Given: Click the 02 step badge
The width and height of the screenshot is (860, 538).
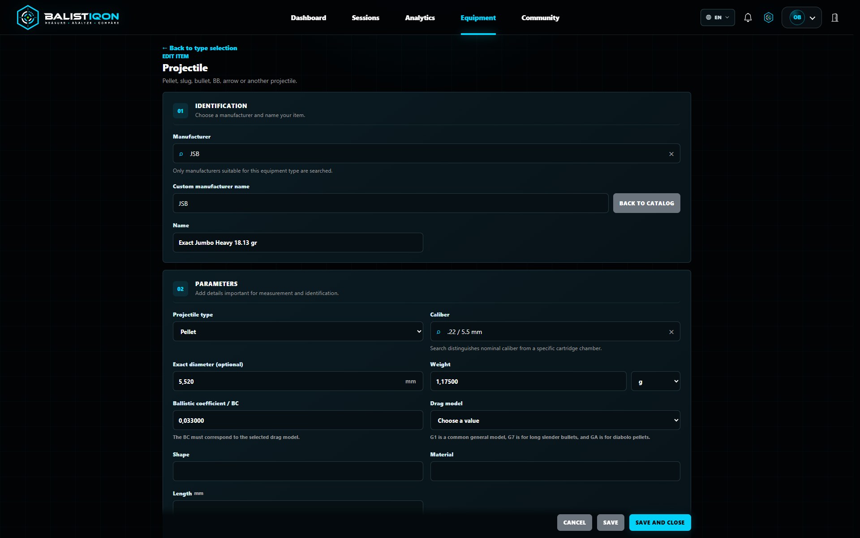Looking at the screenshot, I should coord(181,289).
